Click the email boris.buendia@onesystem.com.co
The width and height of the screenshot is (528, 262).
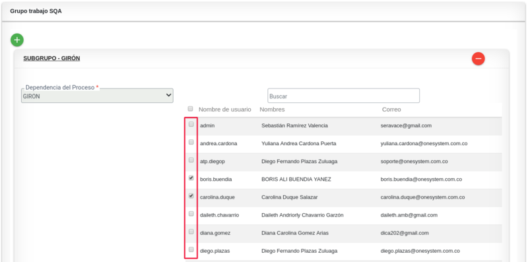[x=421, y=180]
